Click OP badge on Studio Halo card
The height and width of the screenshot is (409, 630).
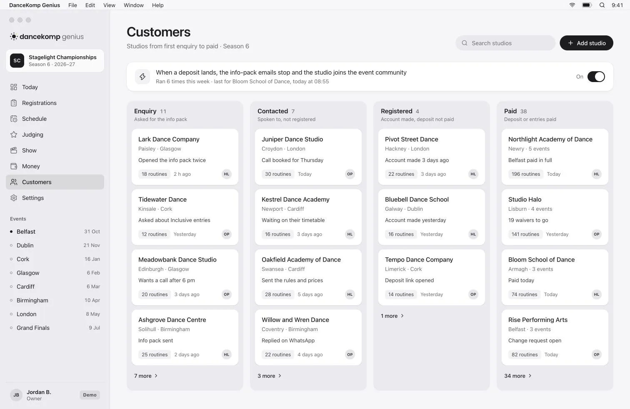[597, 234]
